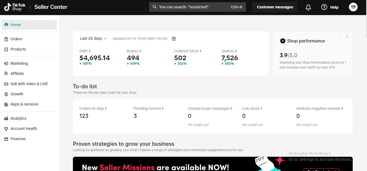Image resolution: width=367 pixels, height=171 pixels.
Task: Open Address negative reviews
Action: click(x=320, y=109)
